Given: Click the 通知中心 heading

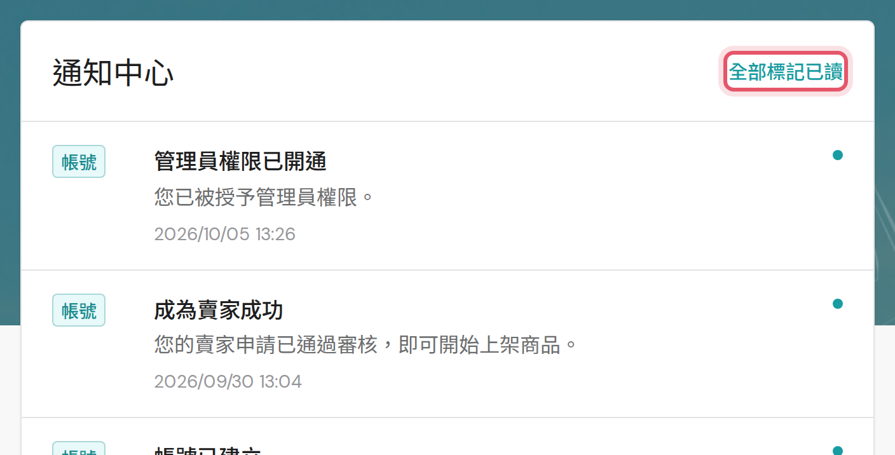Looking at the screenshot, I should pyautogui.click(x=113, y=73).
